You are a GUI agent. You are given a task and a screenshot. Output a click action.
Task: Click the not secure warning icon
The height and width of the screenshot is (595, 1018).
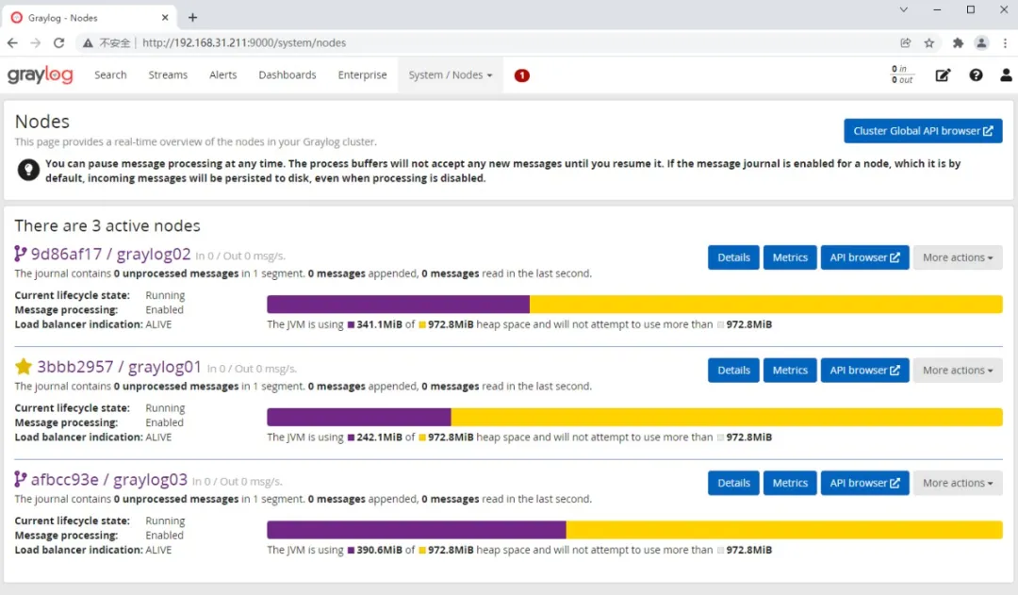(x=88, y=42)
